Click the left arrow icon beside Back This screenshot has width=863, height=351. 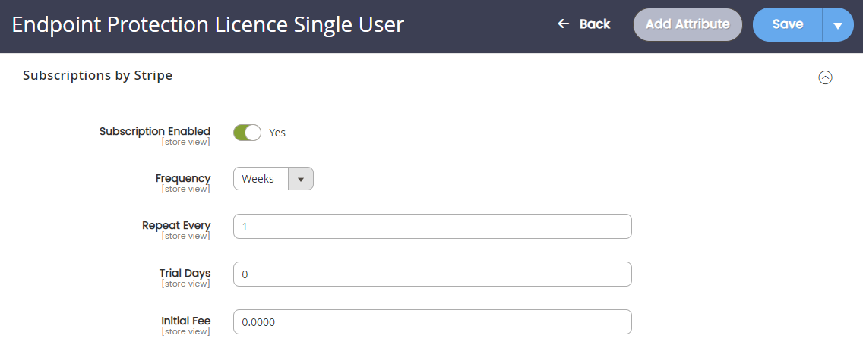tap(563, 24)
